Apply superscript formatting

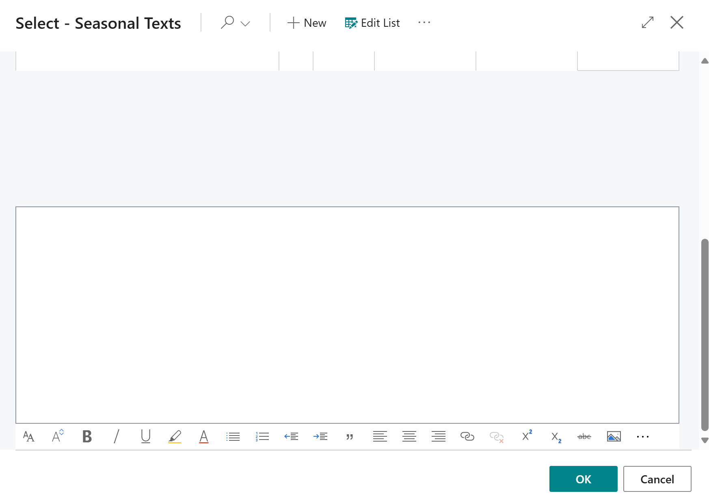coord(527,436)
